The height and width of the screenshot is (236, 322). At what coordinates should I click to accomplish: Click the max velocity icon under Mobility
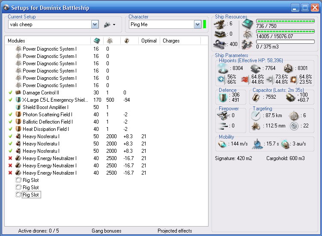[x=223, y=145]
